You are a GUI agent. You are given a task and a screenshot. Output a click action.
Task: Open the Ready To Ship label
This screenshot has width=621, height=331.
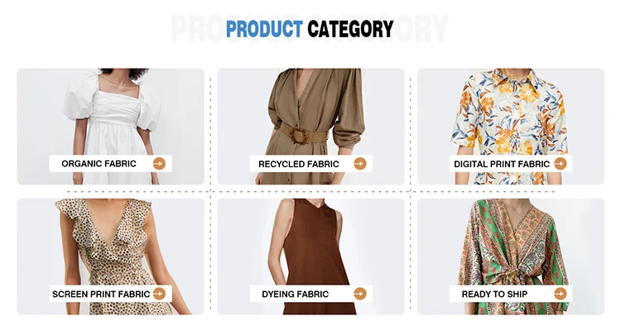pyautogui.click(x=494, y=295)
